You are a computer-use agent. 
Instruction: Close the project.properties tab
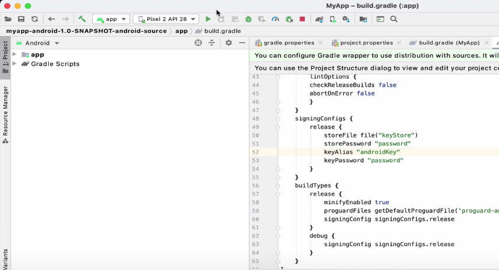coord(399,42)
